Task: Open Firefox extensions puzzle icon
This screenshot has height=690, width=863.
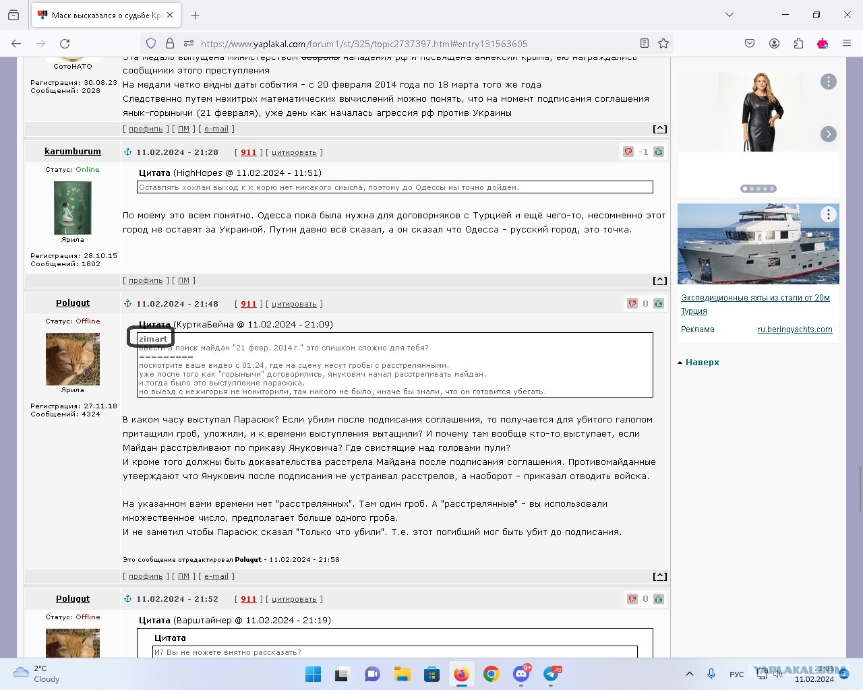Action: (x=798, y=43)
